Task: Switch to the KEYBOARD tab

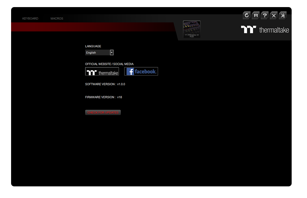Action: pyautogui.click(x=30, y=18)
